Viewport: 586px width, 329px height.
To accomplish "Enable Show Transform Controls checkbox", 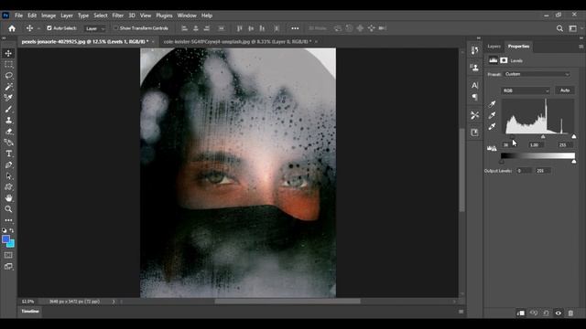I will (x=116, y=28).
